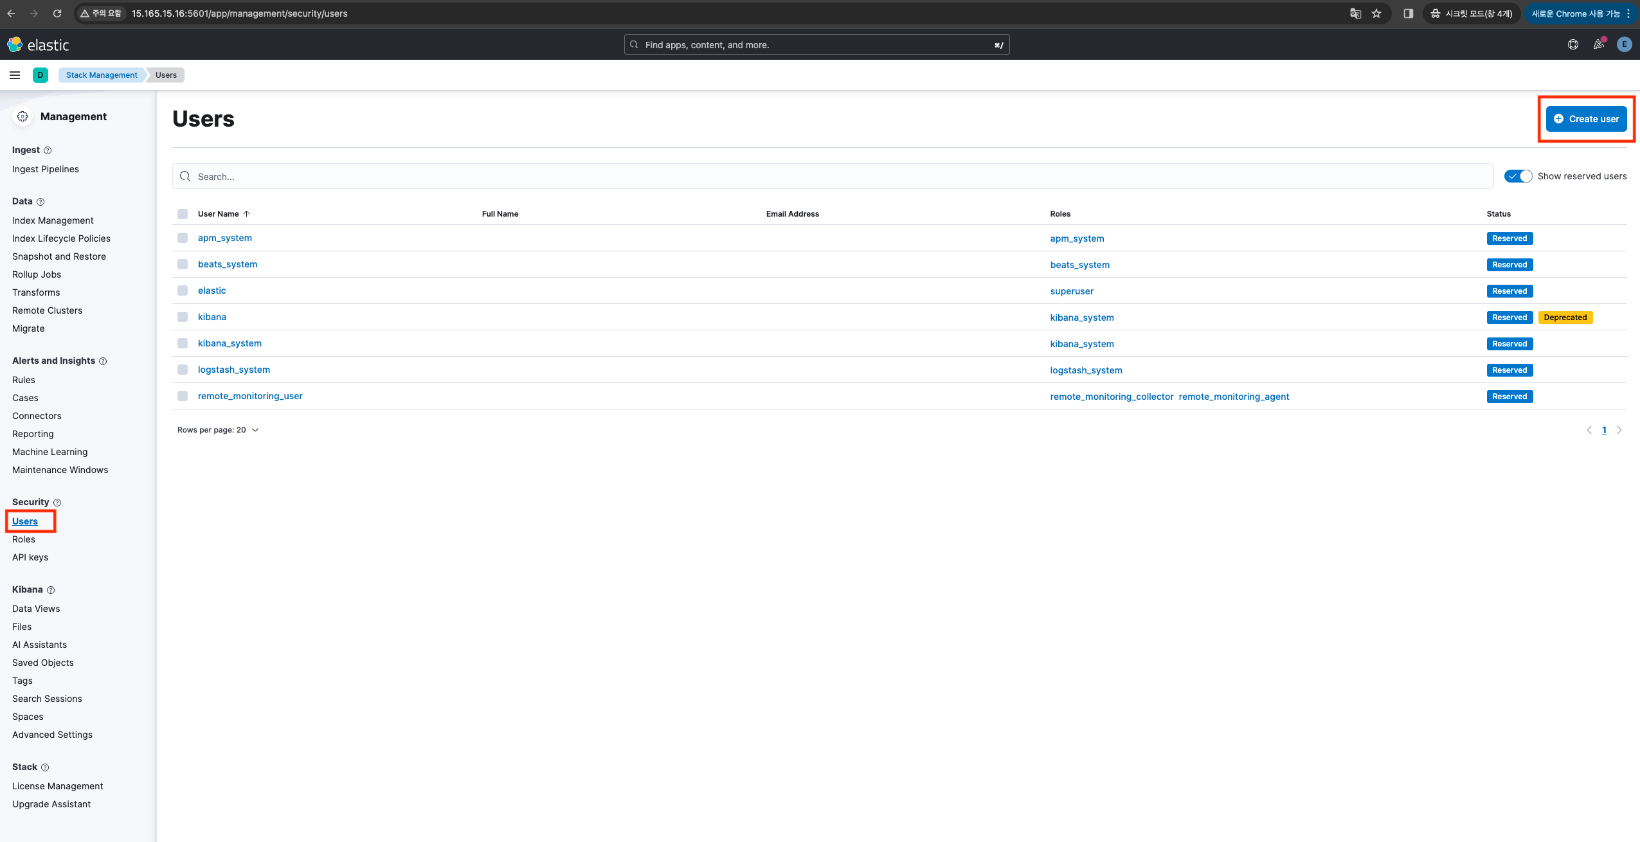
Task: Open Roles in the Security menu
Action: [24, 539]
